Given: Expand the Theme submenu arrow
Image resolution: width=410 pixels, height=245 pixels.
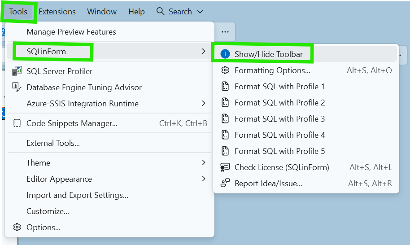Looking at the screenshot, I should point(204,162).
